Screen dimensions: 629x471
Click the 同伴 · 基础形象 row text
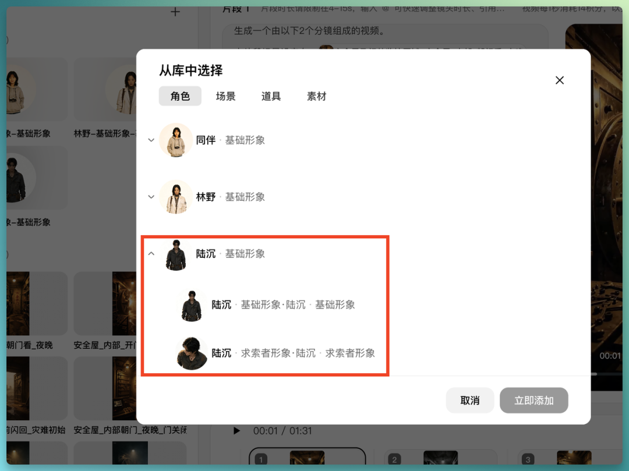(x=230, y=140)
